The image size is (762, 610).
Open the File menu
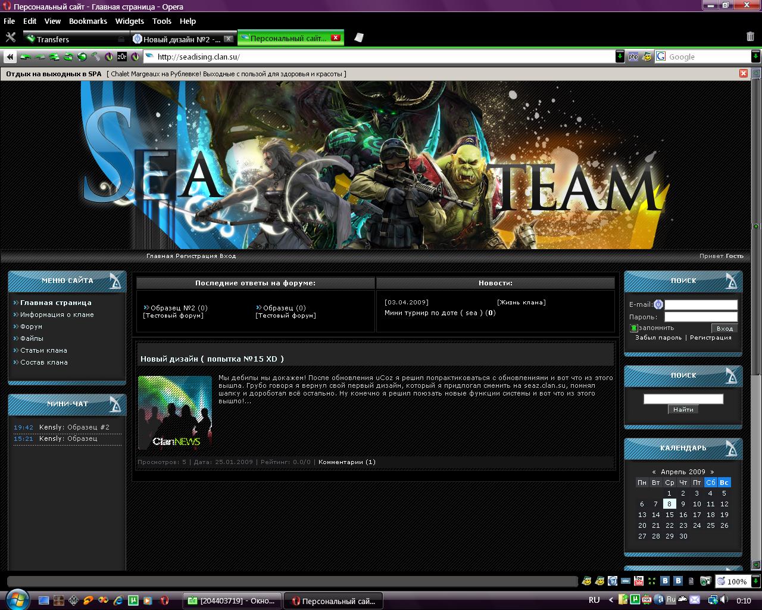[x=9, y=21]
